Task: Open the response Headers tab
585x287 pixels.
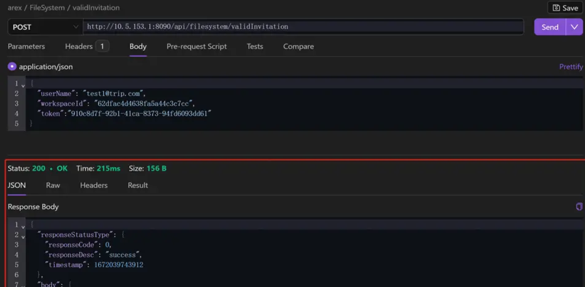Action: pyautogui.click(x=94, y=185)
